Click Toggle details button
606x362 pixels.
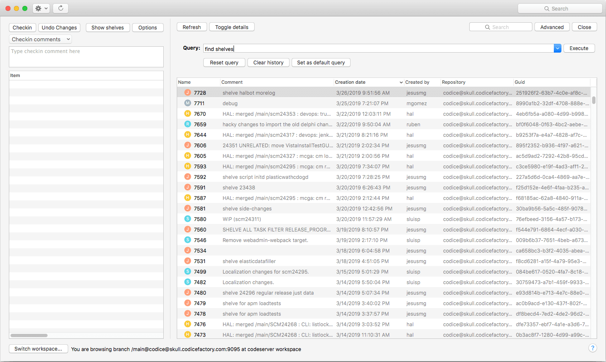(x=232, y=27)
